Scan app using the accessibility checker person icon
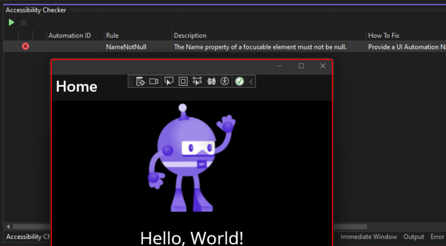The image size is (446, 246). click(225, 81)
